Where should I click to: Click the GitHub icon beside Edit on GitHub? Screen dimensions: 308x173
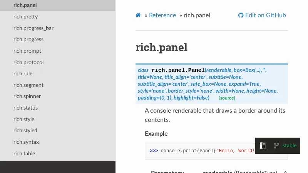click(241, 15)
